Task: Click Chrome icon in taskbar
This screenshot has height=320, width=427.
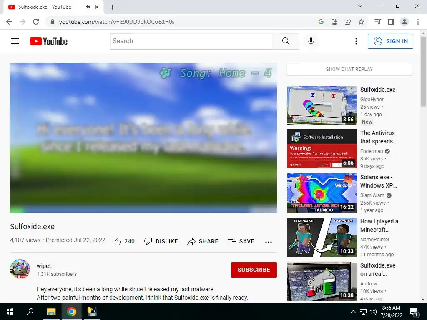Action: 72,312
